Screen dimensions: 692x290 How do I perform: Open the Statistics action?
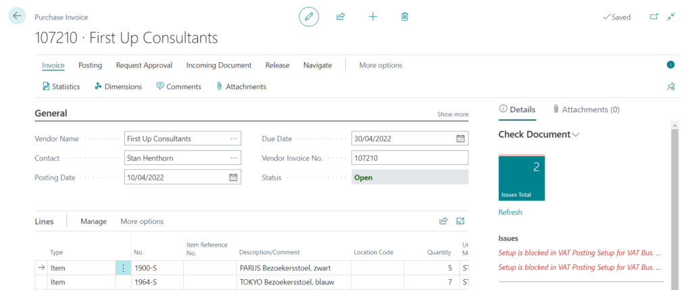click(x=61, y=87)
